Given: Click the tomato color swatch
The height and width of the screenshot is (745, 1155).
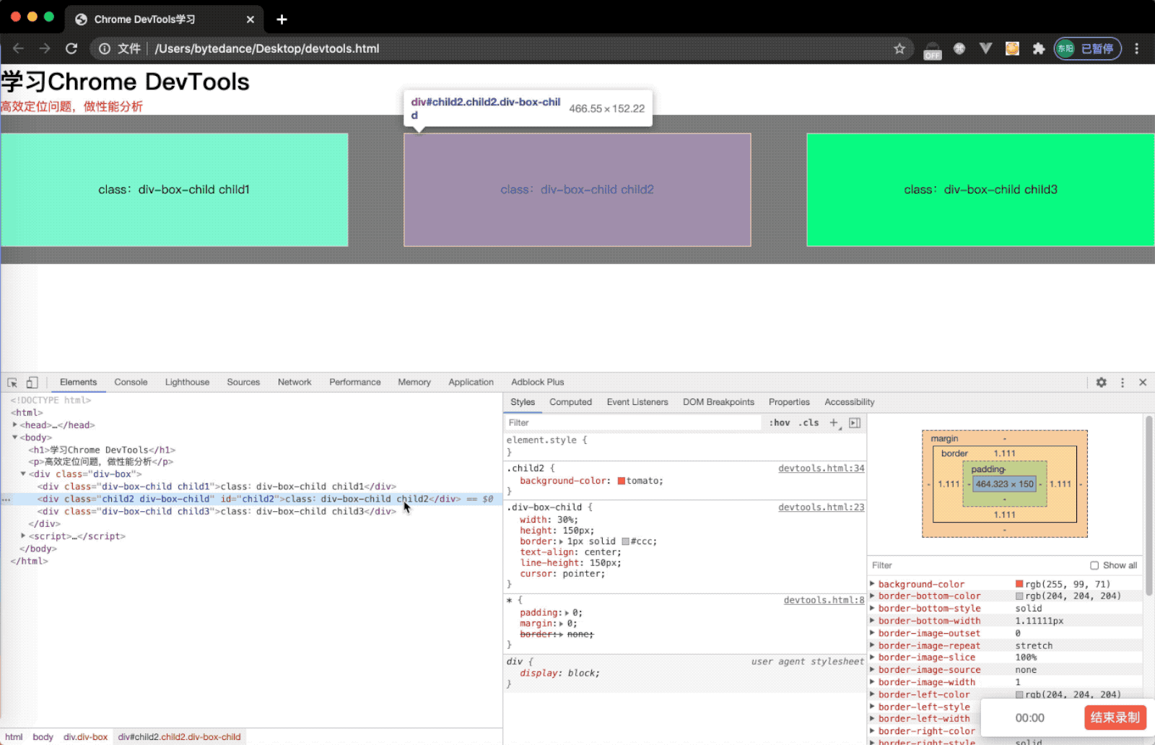Looking at the screenshot, I should point(622,481).
